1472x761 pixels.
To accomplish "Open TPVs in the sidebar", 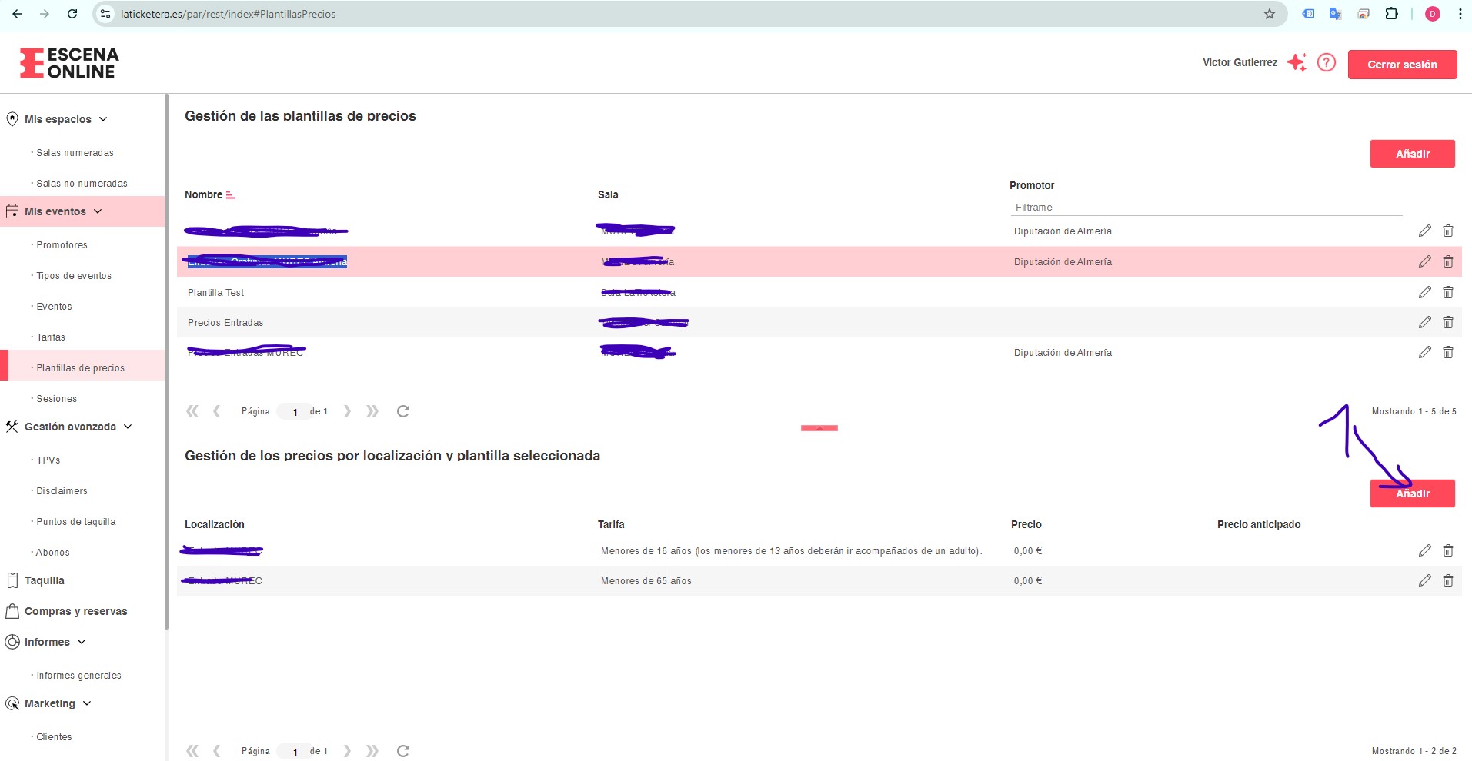I will (x=48, y=460).
